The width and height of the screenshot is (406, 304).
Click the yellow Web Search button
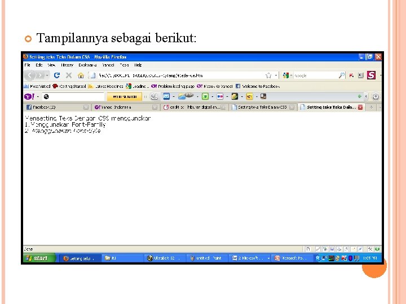pos(125,96)
